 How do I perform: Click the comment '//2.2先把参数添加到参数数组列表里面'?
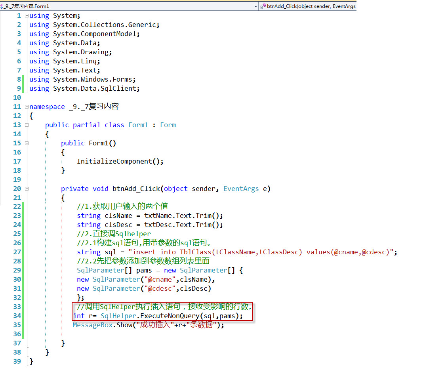click(x=143, y=261)
